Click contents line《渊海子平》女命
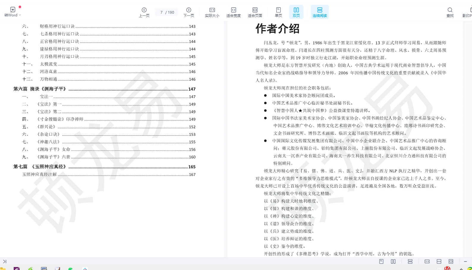 point(109,149)
